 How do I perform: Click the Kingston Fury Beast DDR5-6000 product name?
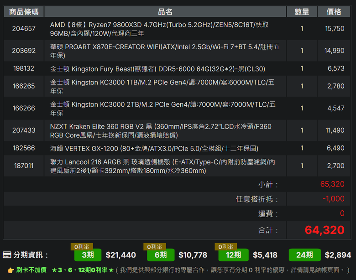coord(157,69)
